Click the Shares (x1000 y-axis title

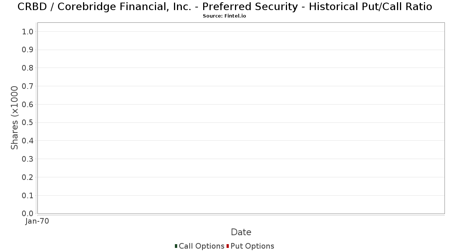[15, 118]
